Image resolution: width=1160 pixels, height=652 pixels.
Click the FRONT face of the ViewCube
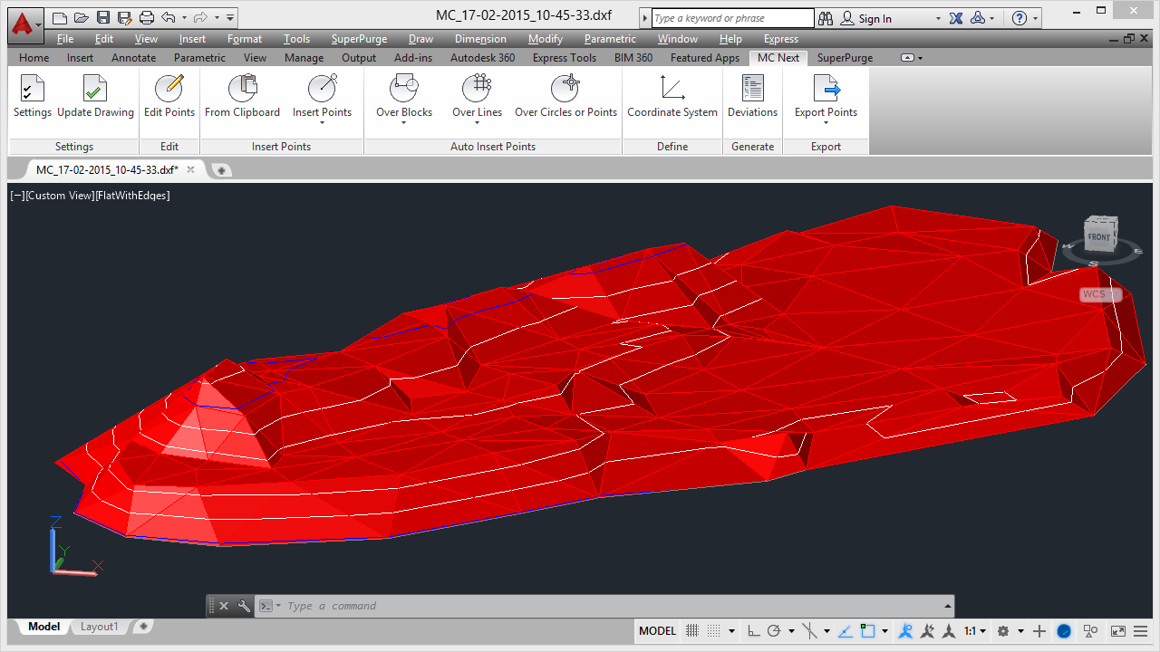click(1099, 237)
